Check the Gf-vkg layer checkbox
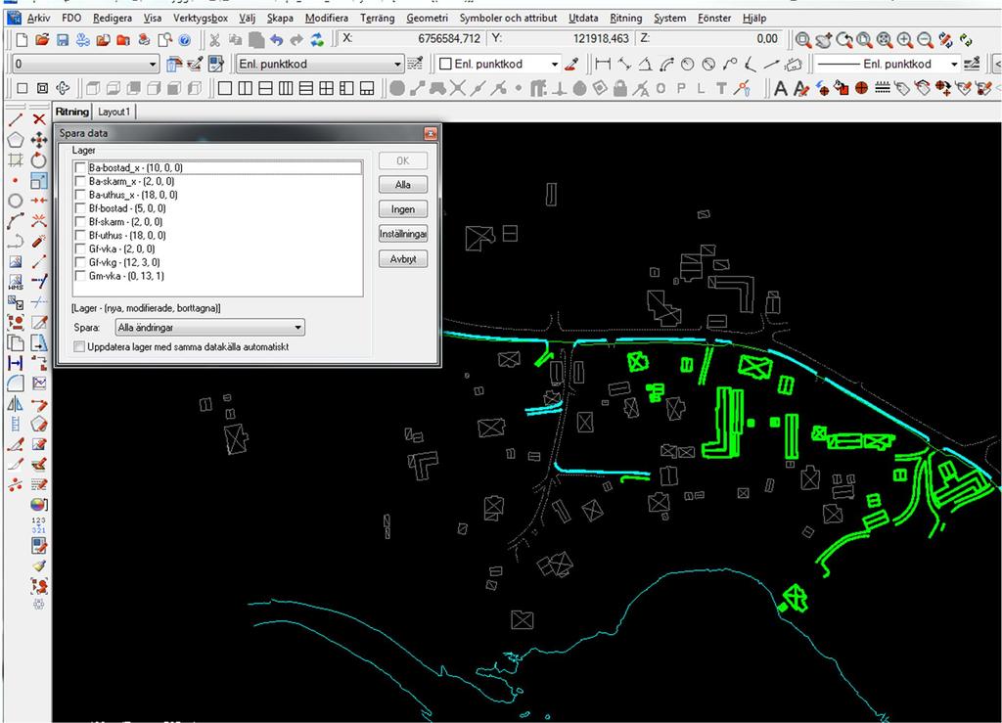Image resolution: width=1002 pixels, height=723 pixels. point(80,262)
